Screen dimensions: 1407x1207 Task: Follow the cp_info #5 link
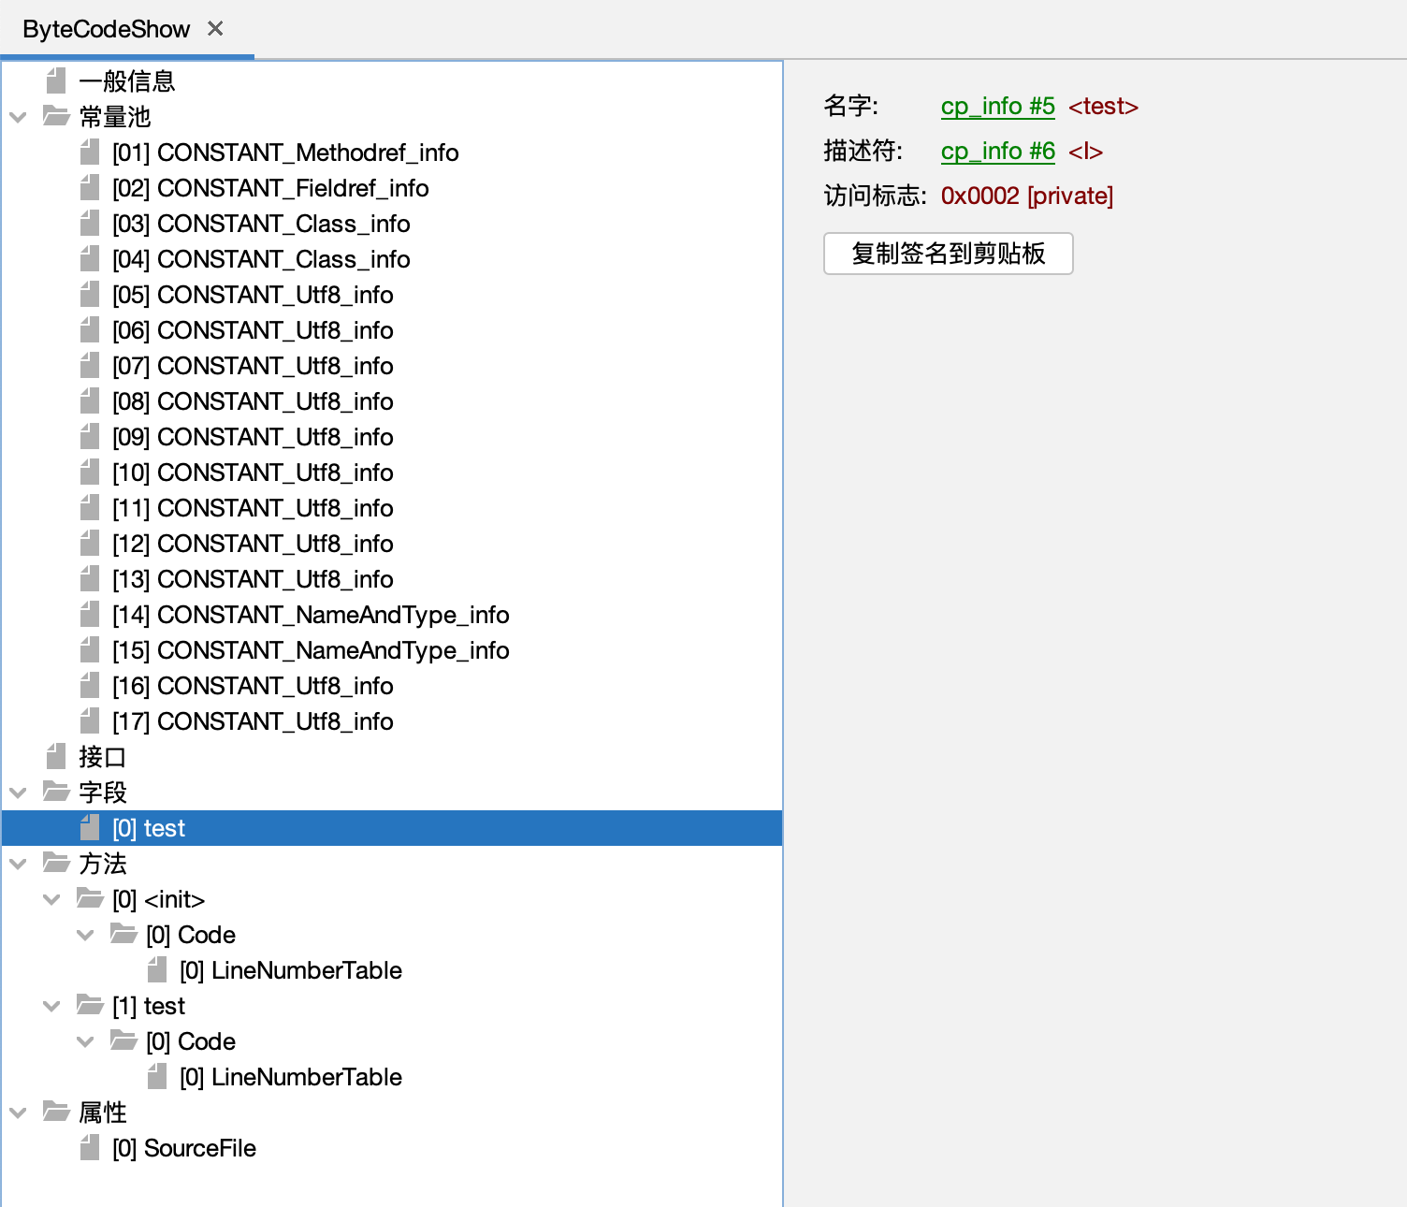click(x=997, y=107)
